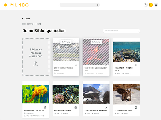The image size is (161, 120).
Task: Open Erdbeben thumbnail under review
Action: click(66, 52)
